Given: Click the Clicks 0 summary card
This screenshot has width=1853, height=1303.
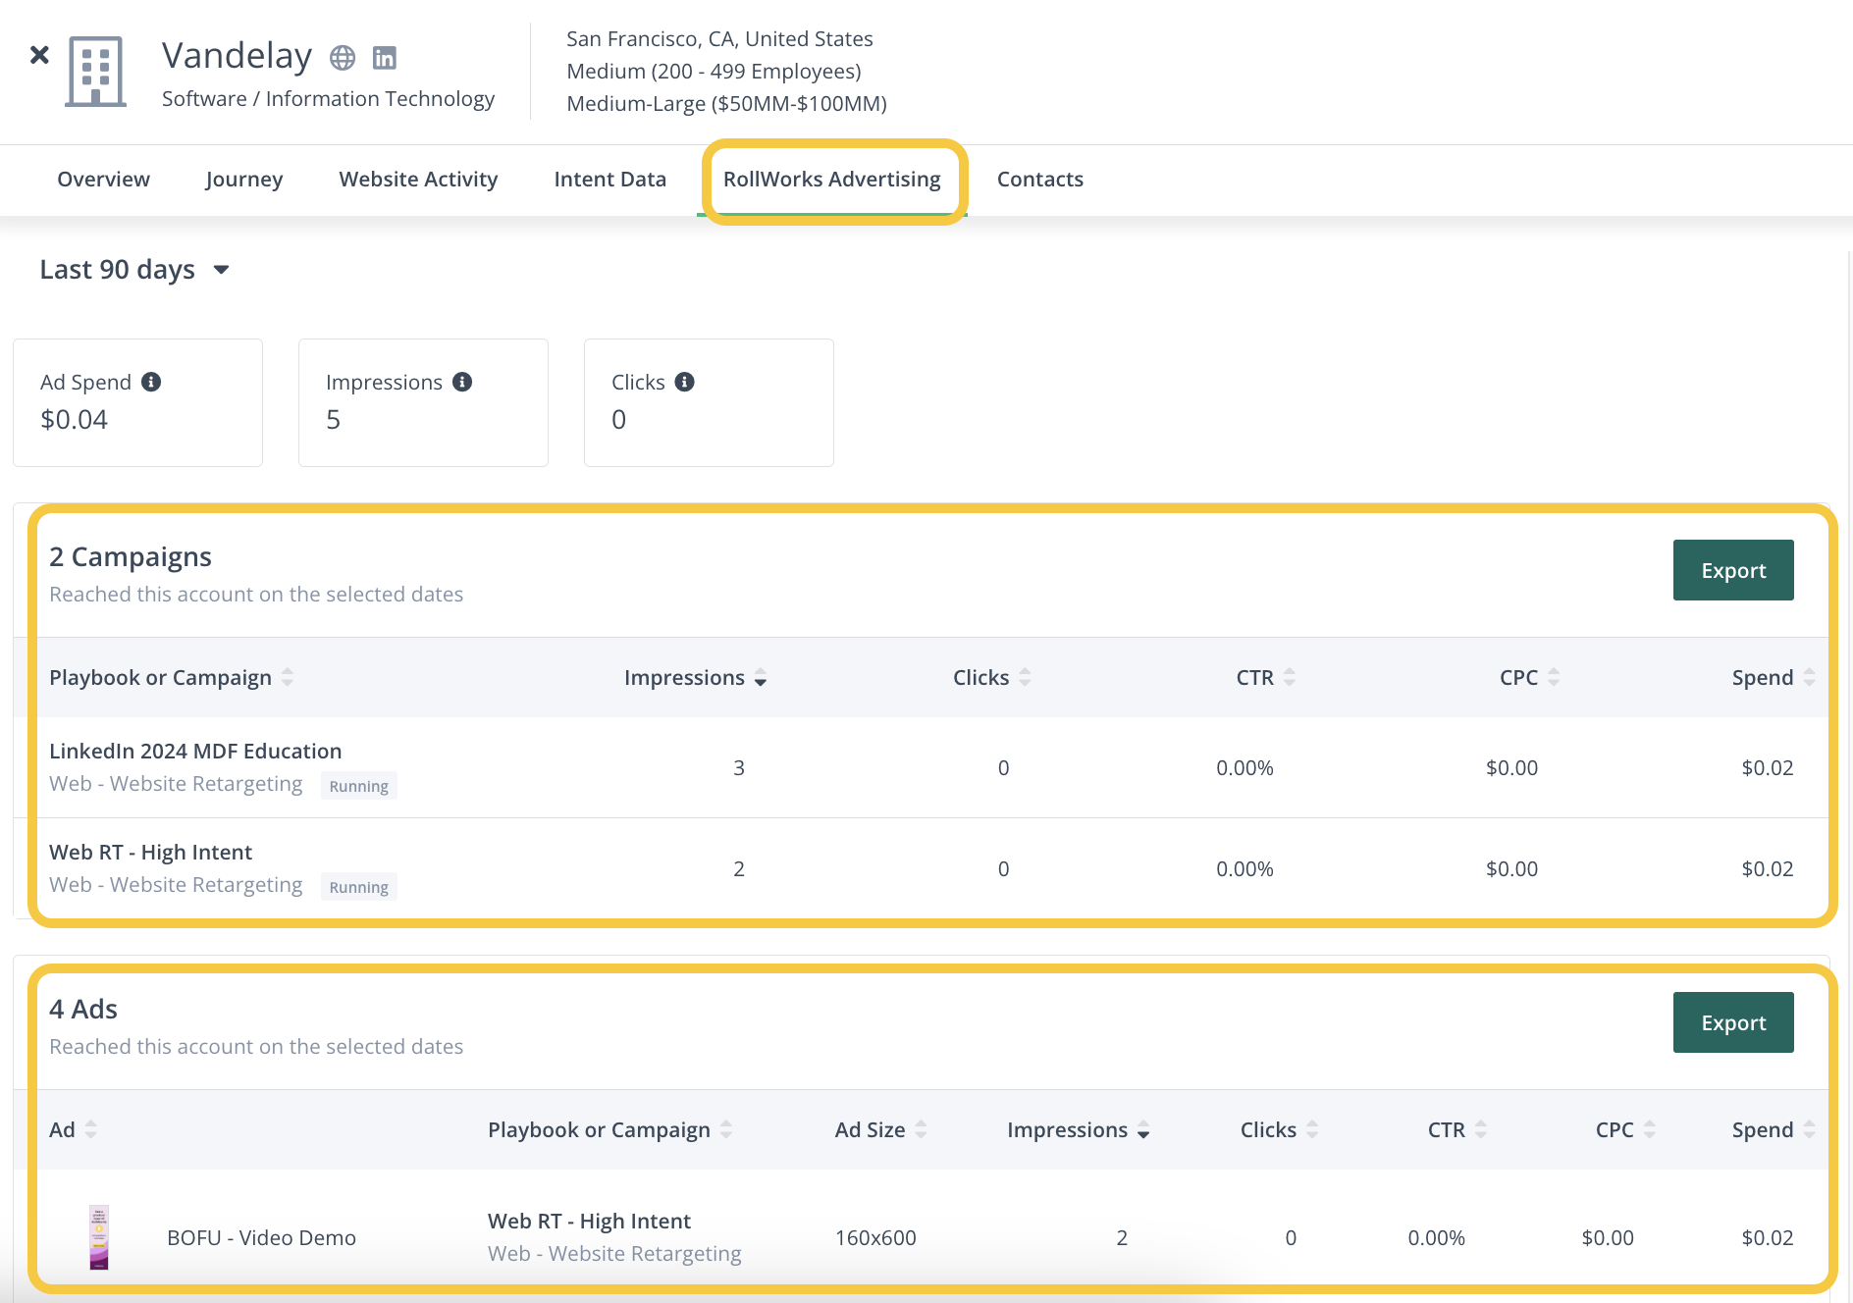Looking at the screenshot, I should pos(709,402).
